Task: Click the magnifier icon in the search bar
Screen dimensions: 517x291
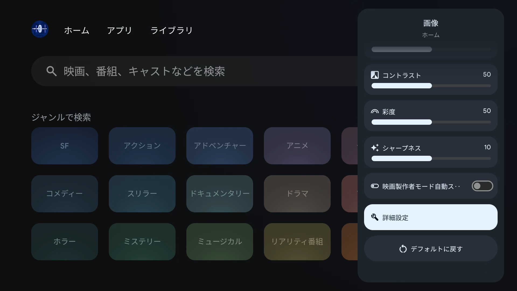Action: click(51, 71)
